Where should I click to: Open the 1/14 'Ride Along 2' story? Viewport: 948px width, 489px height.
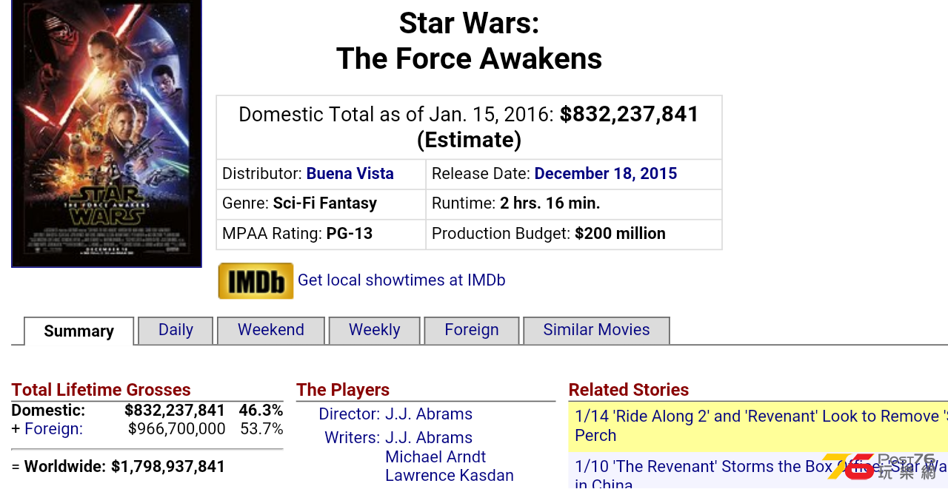pos(758,426)
